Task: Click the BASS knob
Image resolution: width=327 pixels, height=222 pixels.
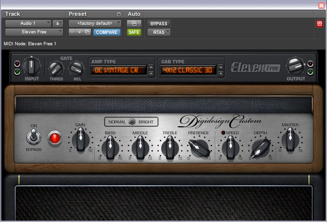Action: point(110,148)
